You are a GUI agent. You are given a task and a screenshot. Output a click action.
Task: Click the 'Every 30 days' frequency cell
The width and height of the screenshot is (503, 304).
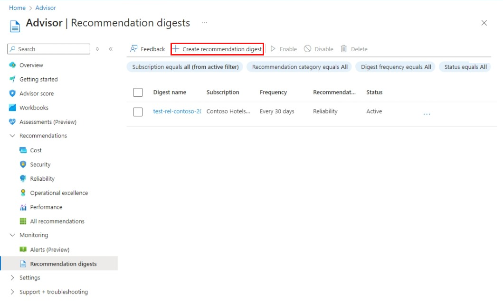pyautogui.click(x=277, y=111)
